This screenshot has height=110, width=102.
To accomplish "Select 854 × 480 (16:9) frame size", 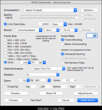I will point(5,43).
